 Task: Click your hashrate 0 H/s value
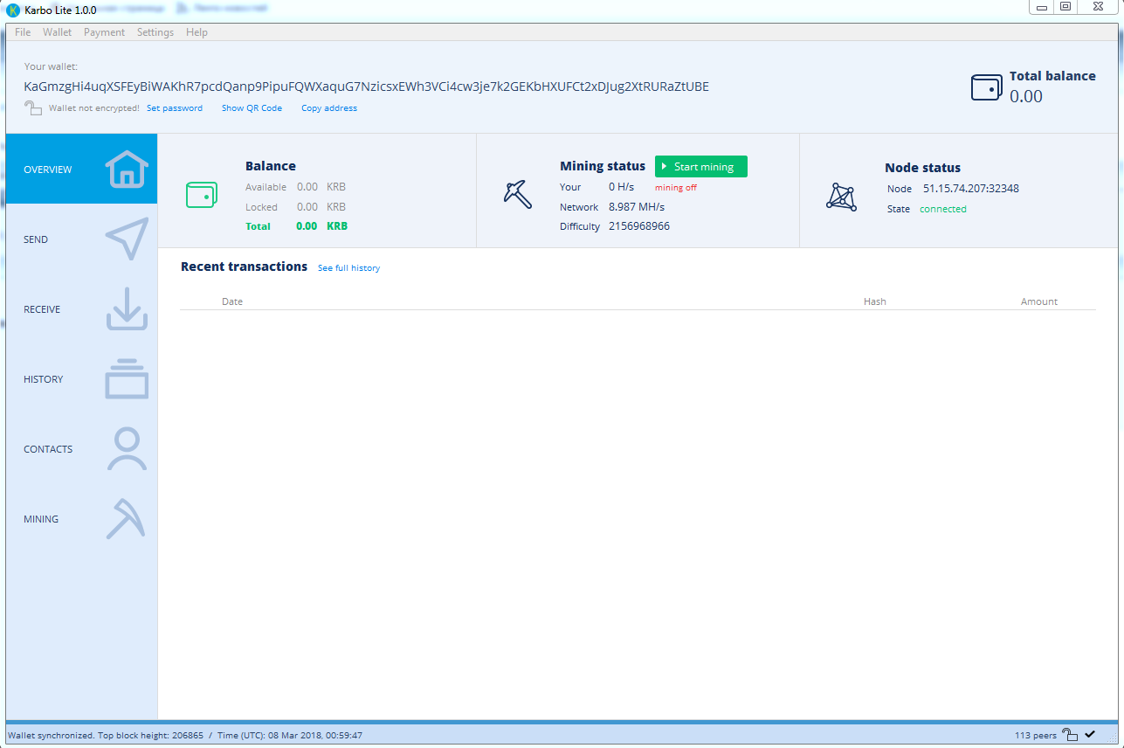pyautogui.click(x=621, y=187)
